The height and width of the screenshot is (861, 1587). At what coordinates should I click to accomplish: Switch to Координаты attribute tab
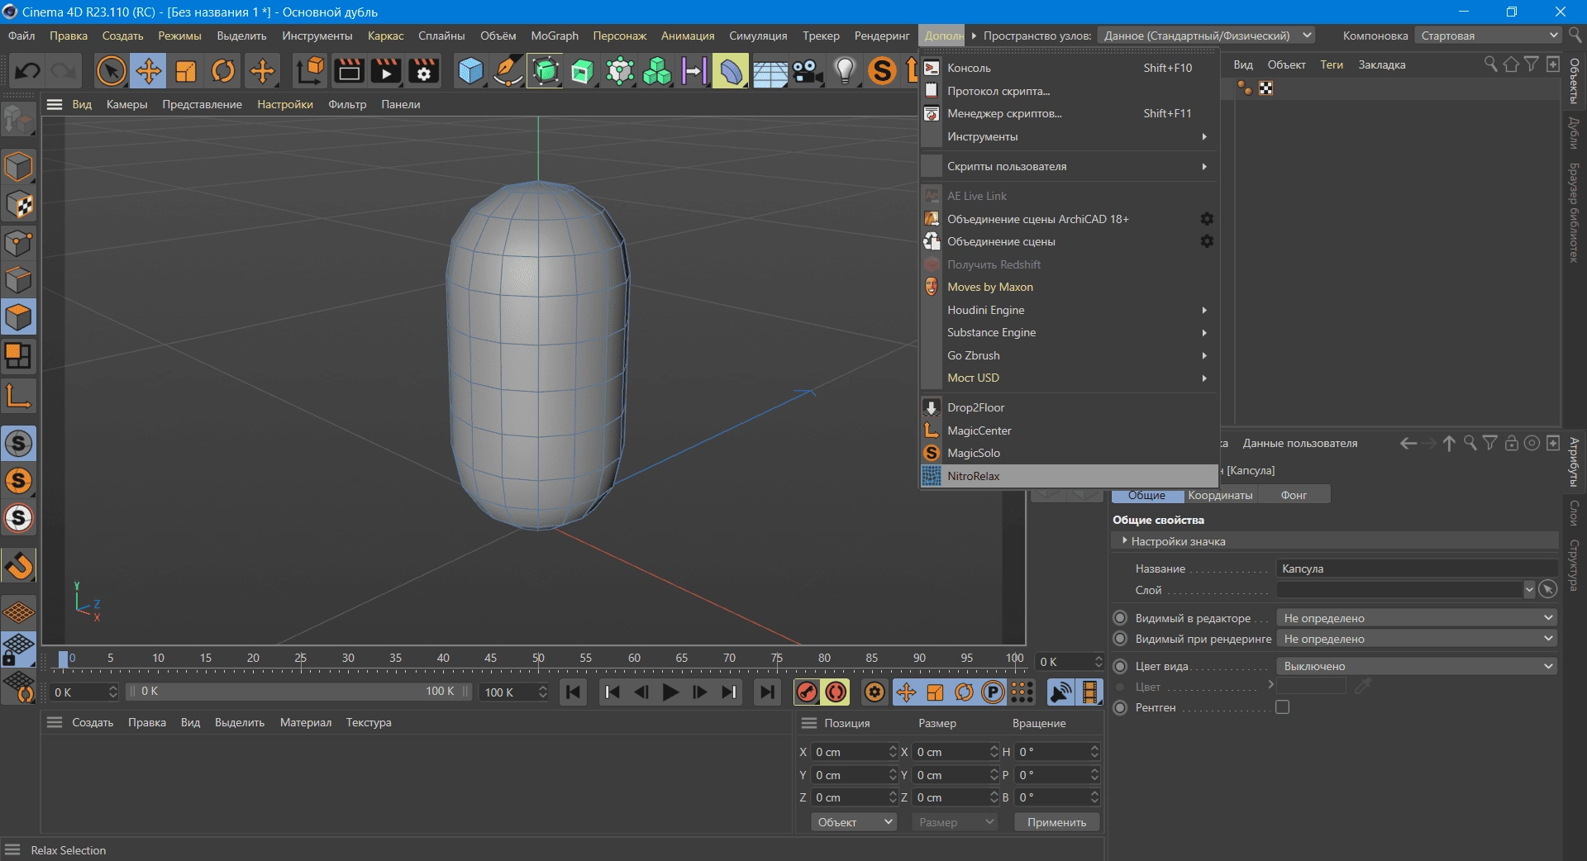(x=1220, y=495)
